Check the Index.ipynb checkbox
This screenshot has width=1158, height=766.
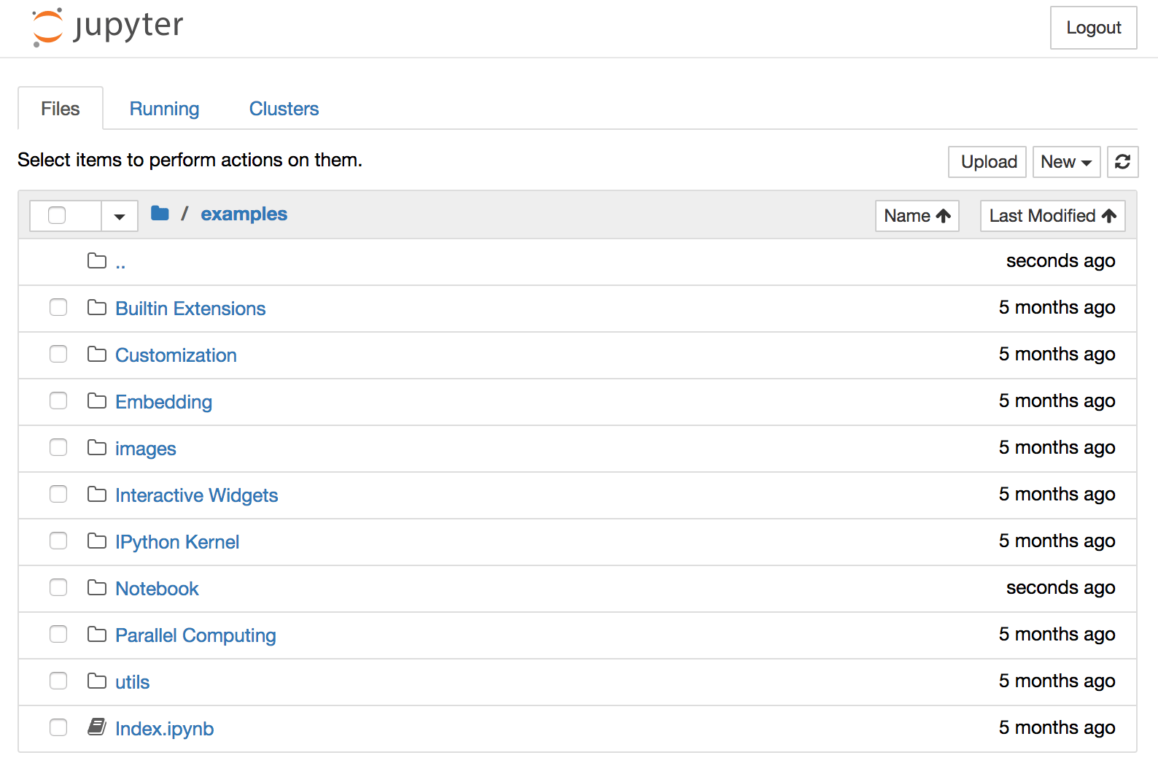[58, 727]
